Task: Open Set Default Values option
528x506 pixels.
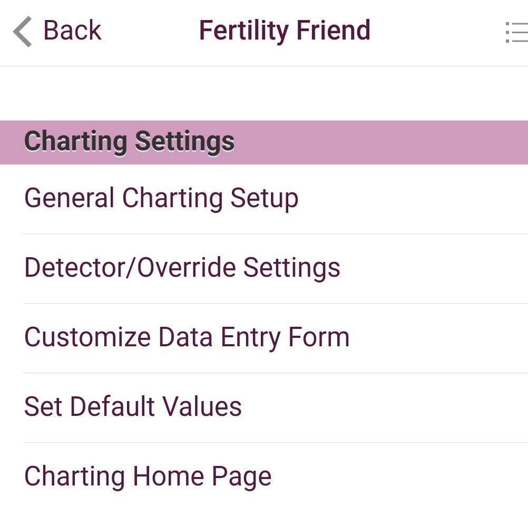Action: pos(133,407)
